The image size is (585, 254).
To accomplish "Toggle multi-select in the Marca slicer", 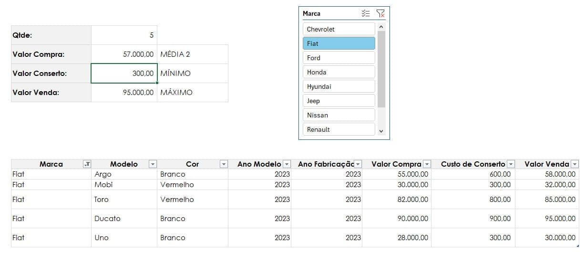I will [366, 13].
